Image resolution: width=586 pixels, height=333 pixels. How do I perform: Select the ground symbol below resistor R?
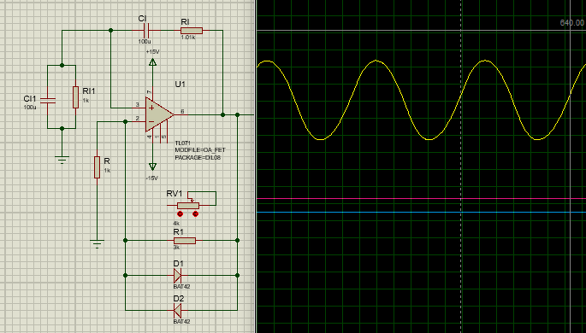98,244
